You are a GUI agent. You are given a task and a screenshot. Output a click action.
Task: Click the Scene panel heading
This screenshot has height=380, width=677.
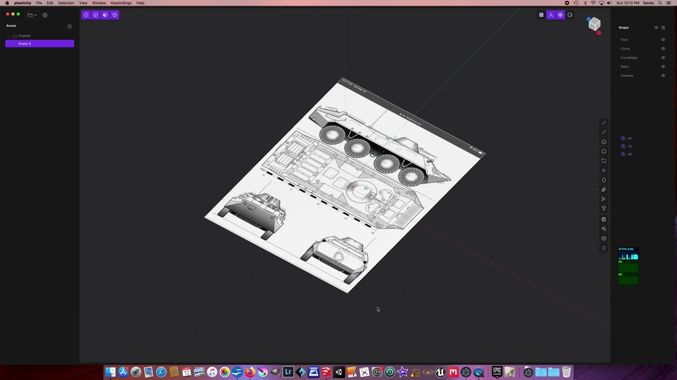pos(11,26)
